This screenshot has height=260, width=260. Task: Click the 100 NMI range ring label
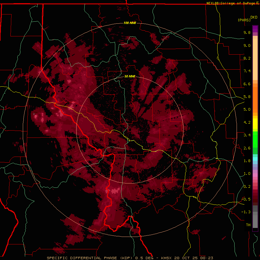(x=130, y=23)
